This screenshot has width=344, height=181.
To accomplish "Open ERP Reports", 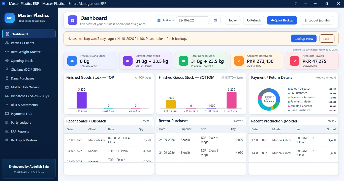I will pyautogui.click(x=29, y=131).
